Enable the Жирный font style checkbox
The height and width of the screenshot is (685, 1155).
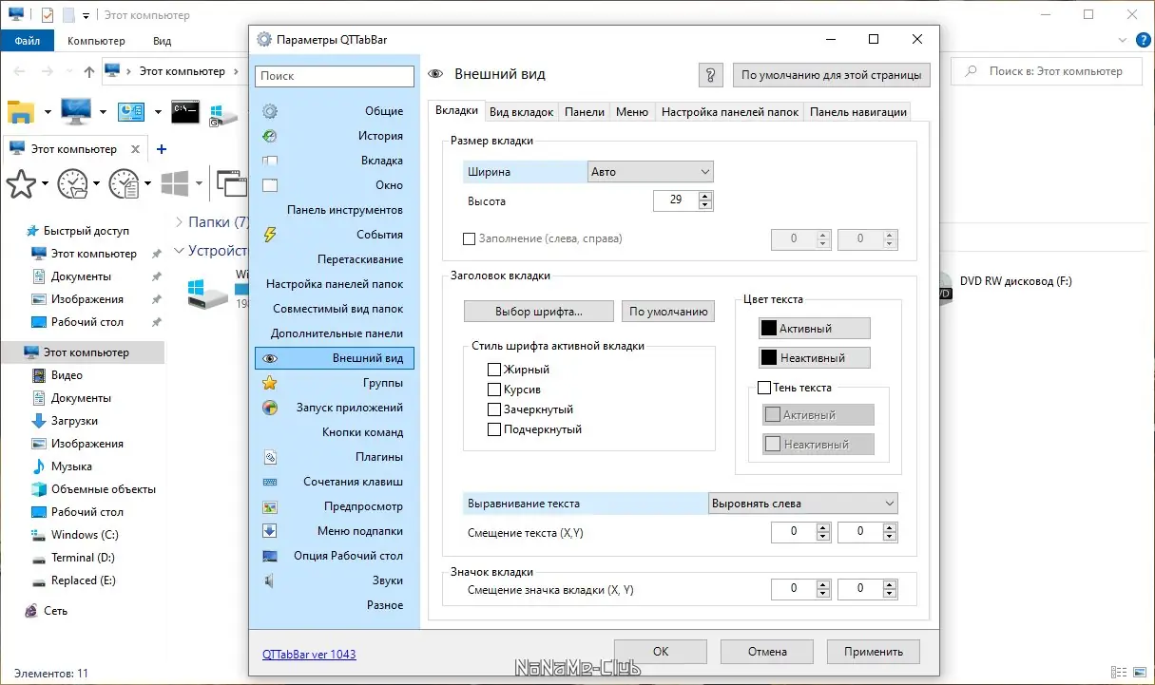tap(493, 370)
